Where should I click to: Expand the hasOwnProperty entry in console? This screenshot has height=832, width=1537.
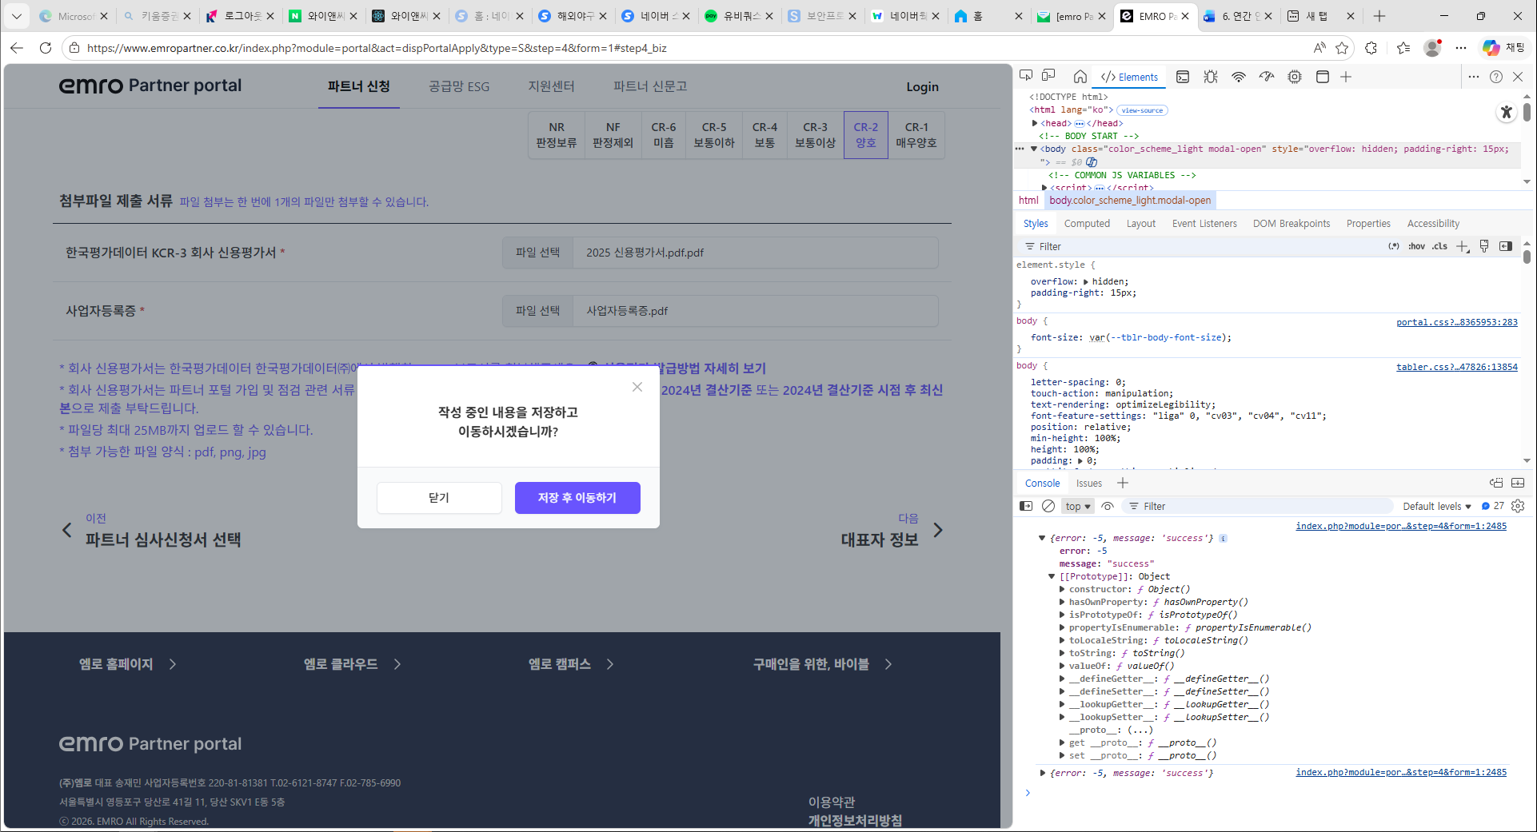click(x=1062, y=602)
